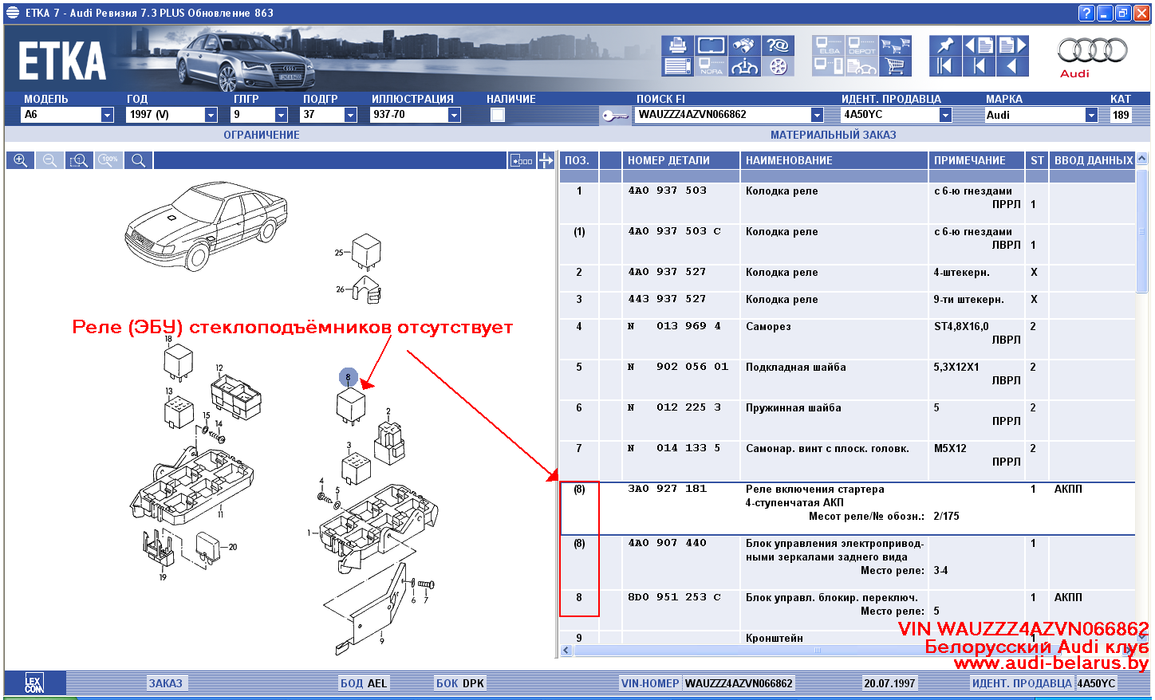Click the plain magnifier icon
Viewport: 1155px width, 700px height.
(x=138, y=160)
